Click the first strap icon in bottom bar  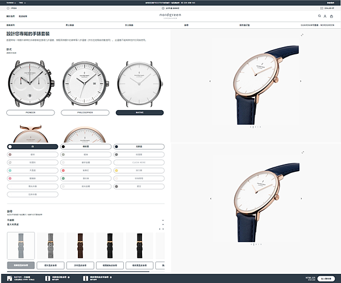point(47,278)
